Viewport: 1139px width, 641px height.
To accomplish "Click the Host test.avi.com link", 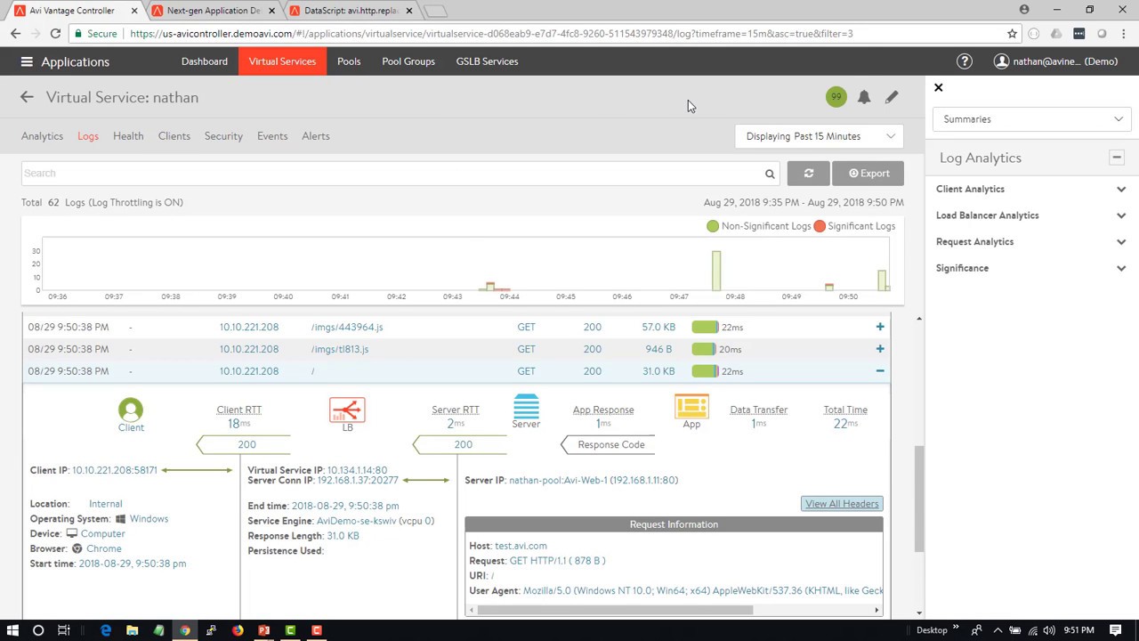I will click(x=521, y=546).
